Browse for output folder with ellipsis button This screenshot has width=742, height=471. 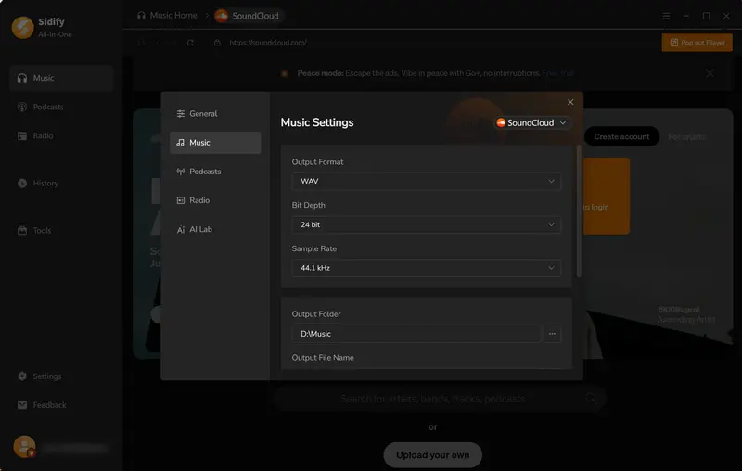click(x=552, y=334)
